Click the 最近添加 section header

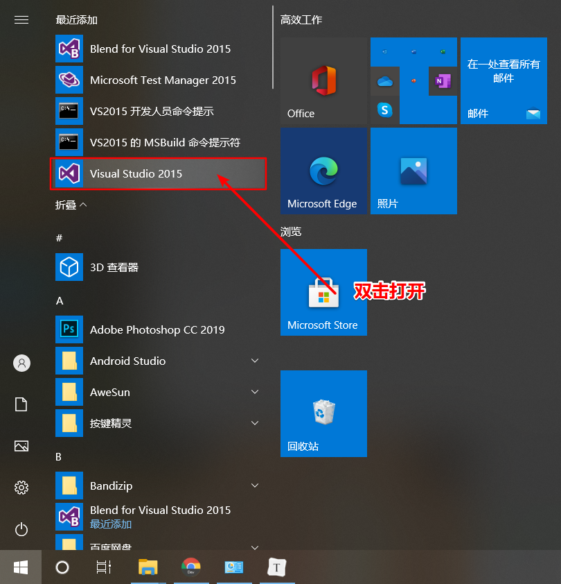click(x=77, y=19)
